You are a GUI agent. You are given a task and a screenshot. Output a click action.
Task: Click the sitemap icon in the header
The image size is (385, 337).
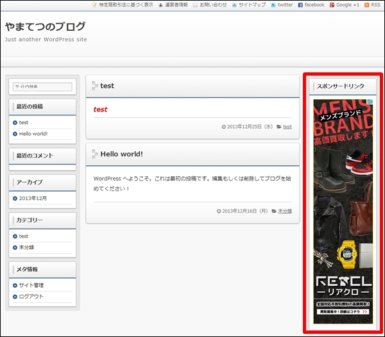234,5
